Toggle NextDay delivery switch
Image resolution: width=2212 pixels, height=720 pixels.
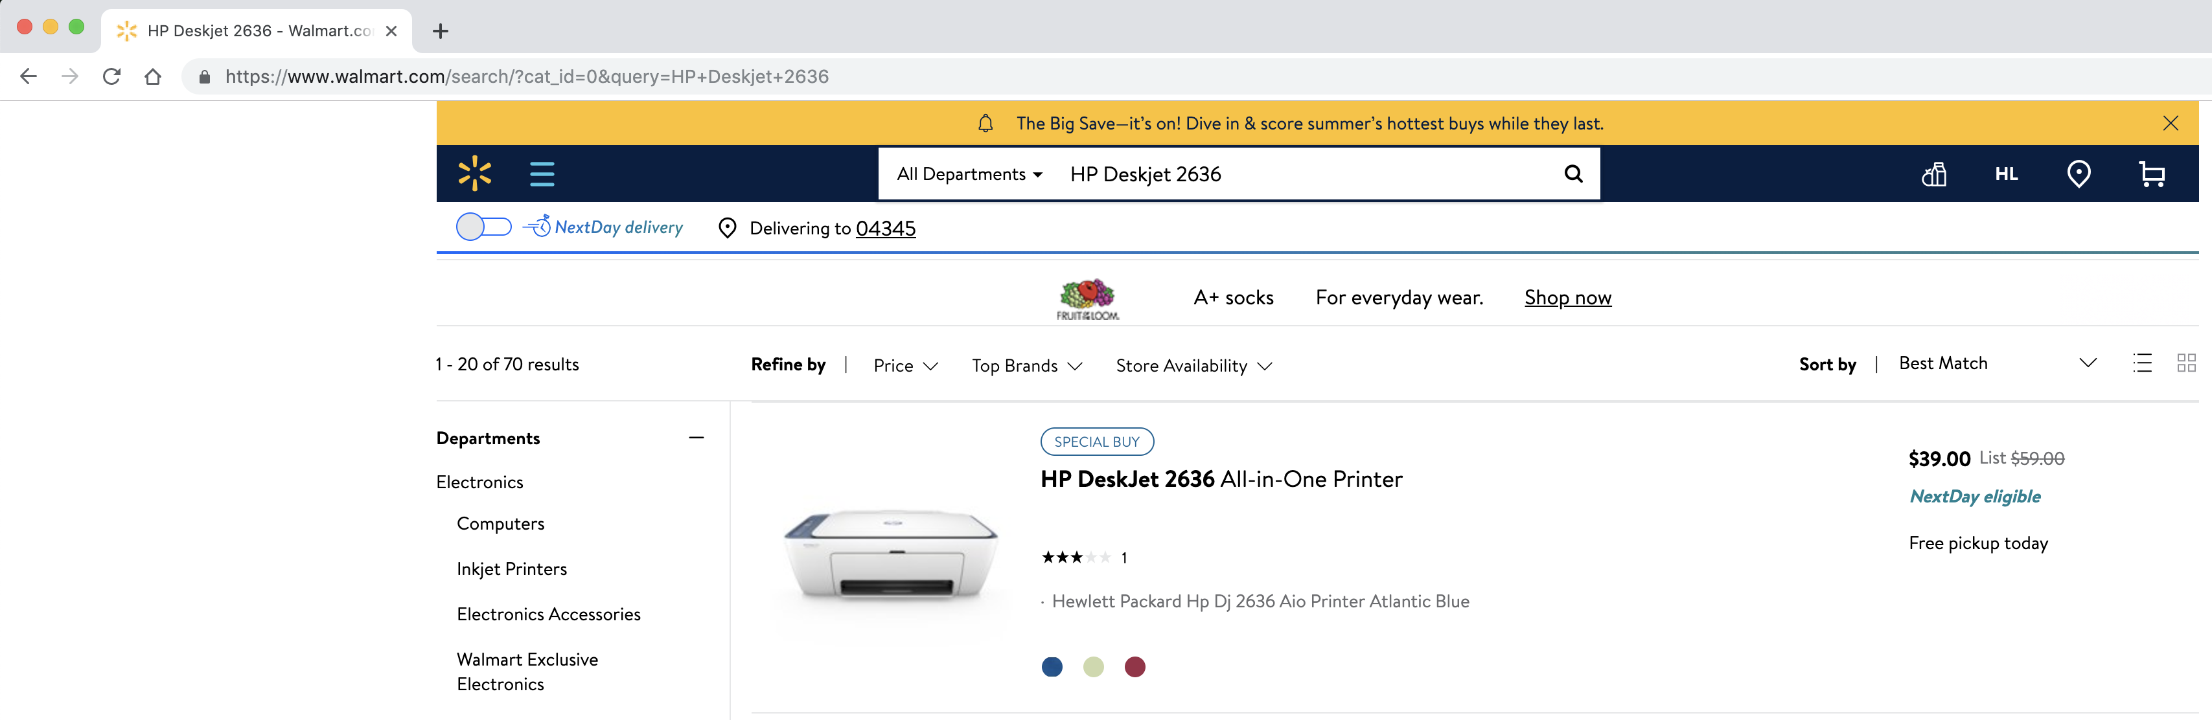coord(483,227)
